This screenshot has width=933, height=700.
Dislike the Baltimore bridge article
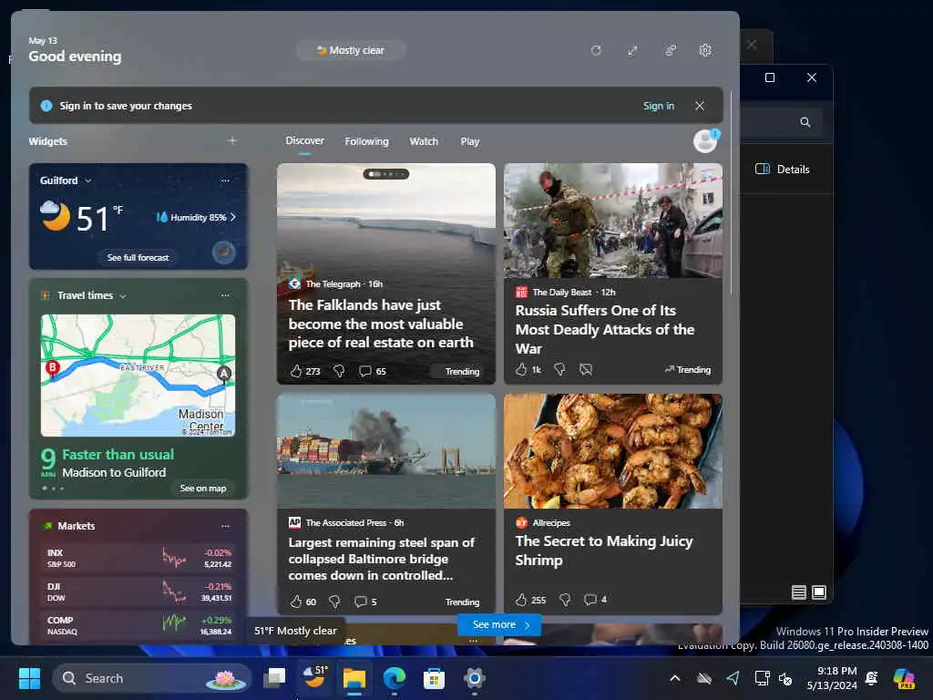click(334, 602)
